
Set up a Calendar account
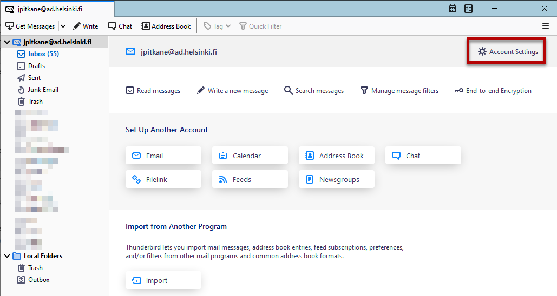[250, 156]
